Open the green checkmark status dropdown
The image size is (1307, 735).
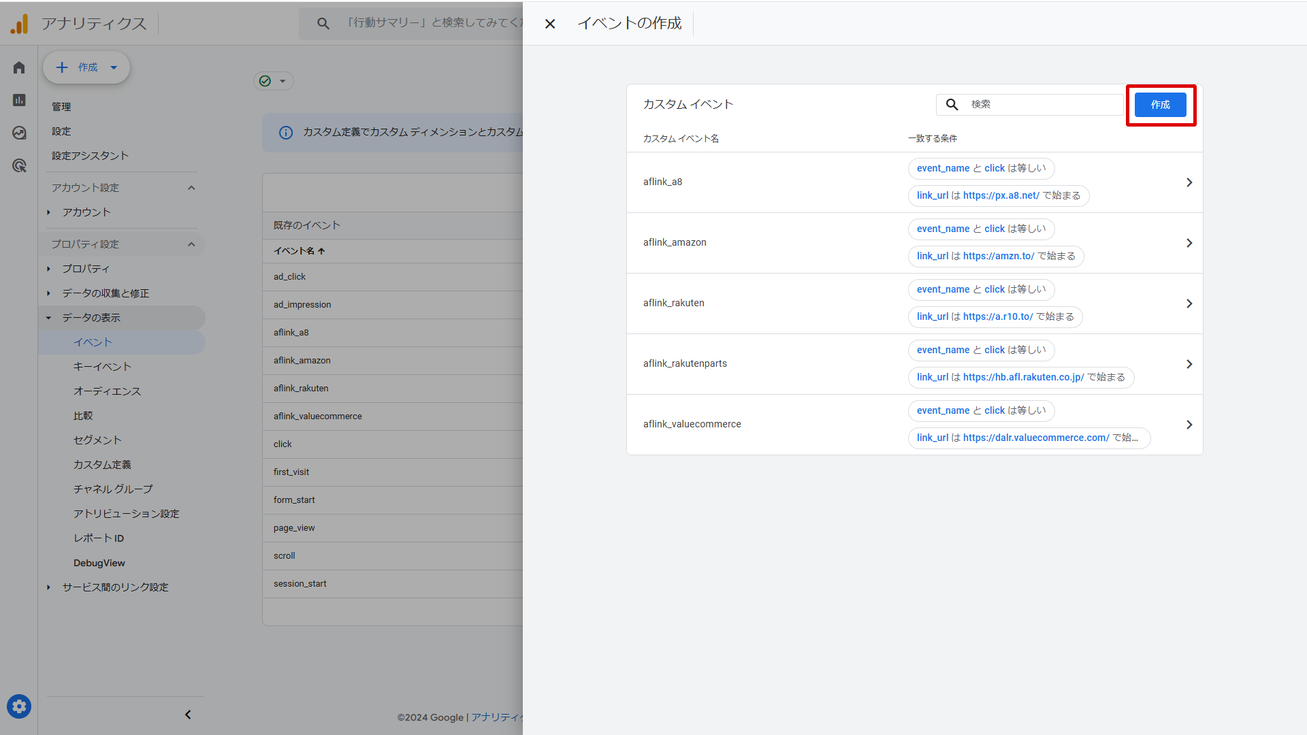(x=273, y=81)
